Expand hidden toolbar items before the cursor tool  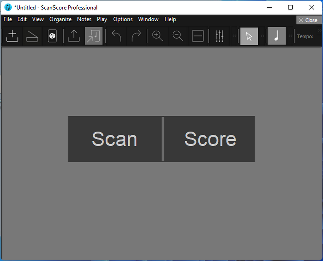(235, 36)
